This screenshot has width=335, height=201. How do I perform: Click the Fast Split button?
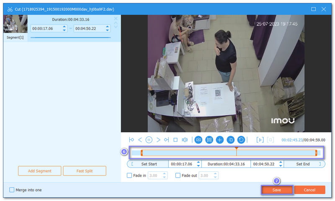pyautogui.click(x=85, y=171)
